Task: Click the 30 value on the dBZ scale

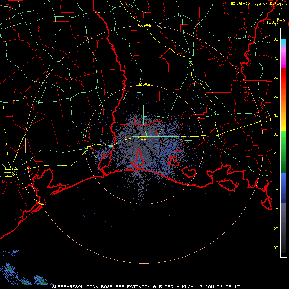Action: click(276, 134)
